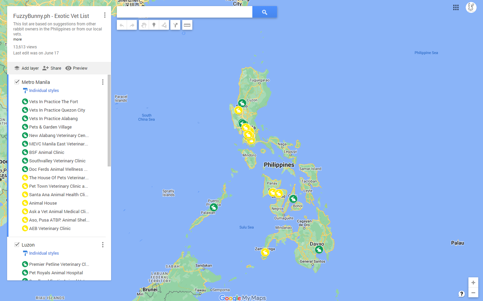Open the map title options menu
Screen dimensions: 483x301
pos(105,15)
